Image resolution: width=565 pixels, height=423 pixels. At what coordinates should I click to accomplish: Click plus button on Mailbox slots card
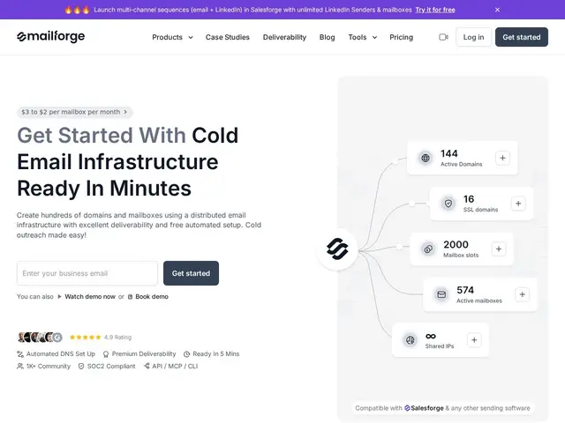(499, 249)
